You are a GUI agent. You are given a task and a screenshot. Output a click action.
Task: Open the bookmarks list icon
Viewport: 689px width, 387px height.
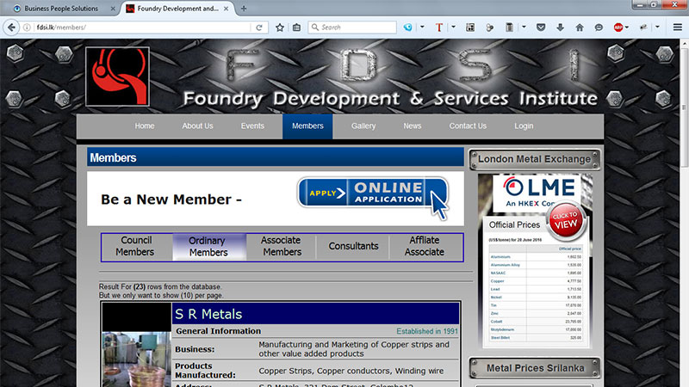[296, 28]
